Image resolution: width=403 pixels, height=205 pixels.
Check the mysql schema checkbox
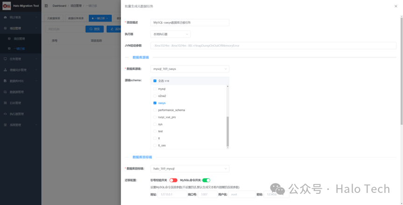click(155, 89)
